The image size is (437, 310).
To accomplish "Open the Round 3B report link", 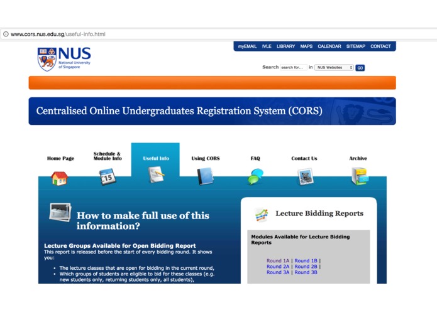I will (x=306, y=272).
